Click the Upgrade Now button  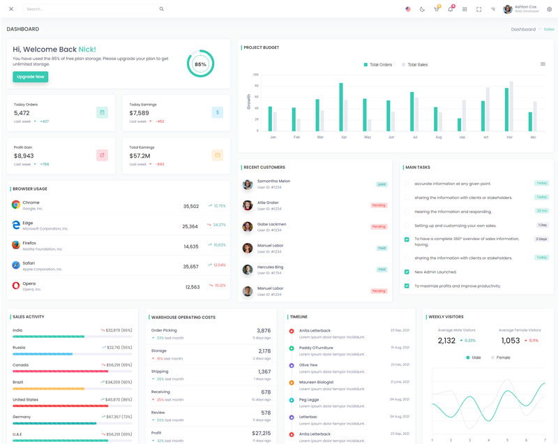(30, 77)
